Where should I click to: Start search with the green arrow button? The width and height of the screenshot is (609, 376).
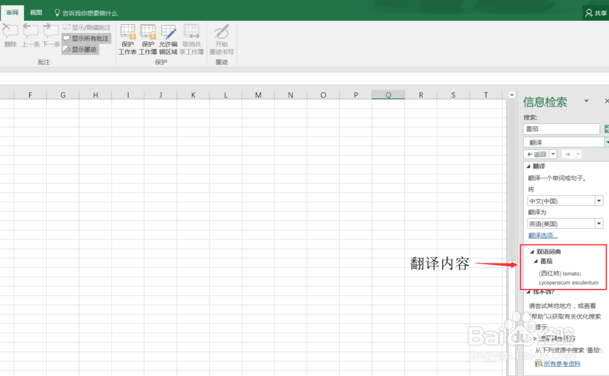tap(607, 129)
